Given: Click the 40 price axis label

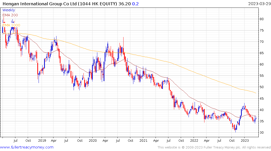Looking at the screenshot, I should click(x=261, y=110).
